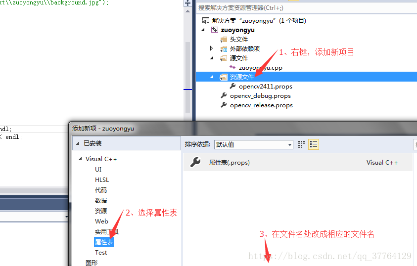Select the HLSL category
The height and width of the screenshot is (266, 417).
(102, 179)
